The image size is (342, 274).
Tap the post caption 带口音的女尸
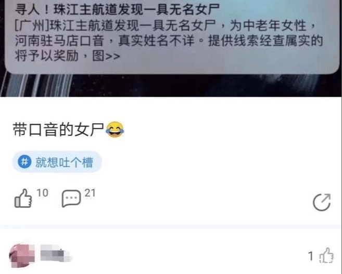click(x=58, y=130)
